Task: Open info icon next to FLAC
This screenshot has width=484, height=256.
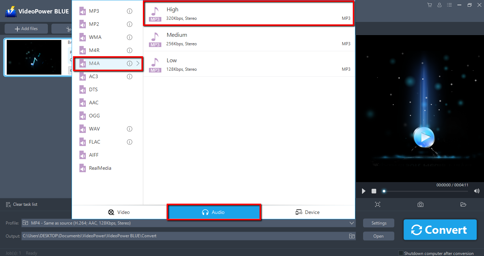Action: coord(129,142)
